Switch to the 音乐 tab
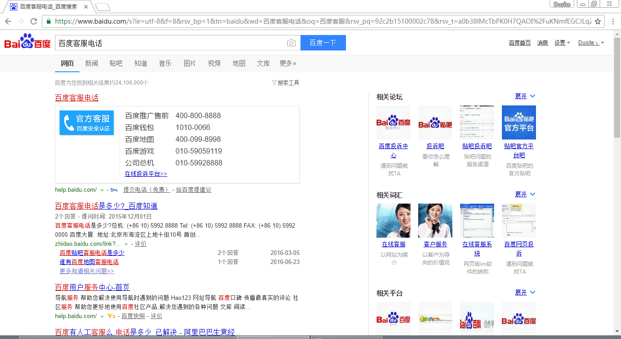The height and width of the screenshot is (339, 621). coord(165,63)
